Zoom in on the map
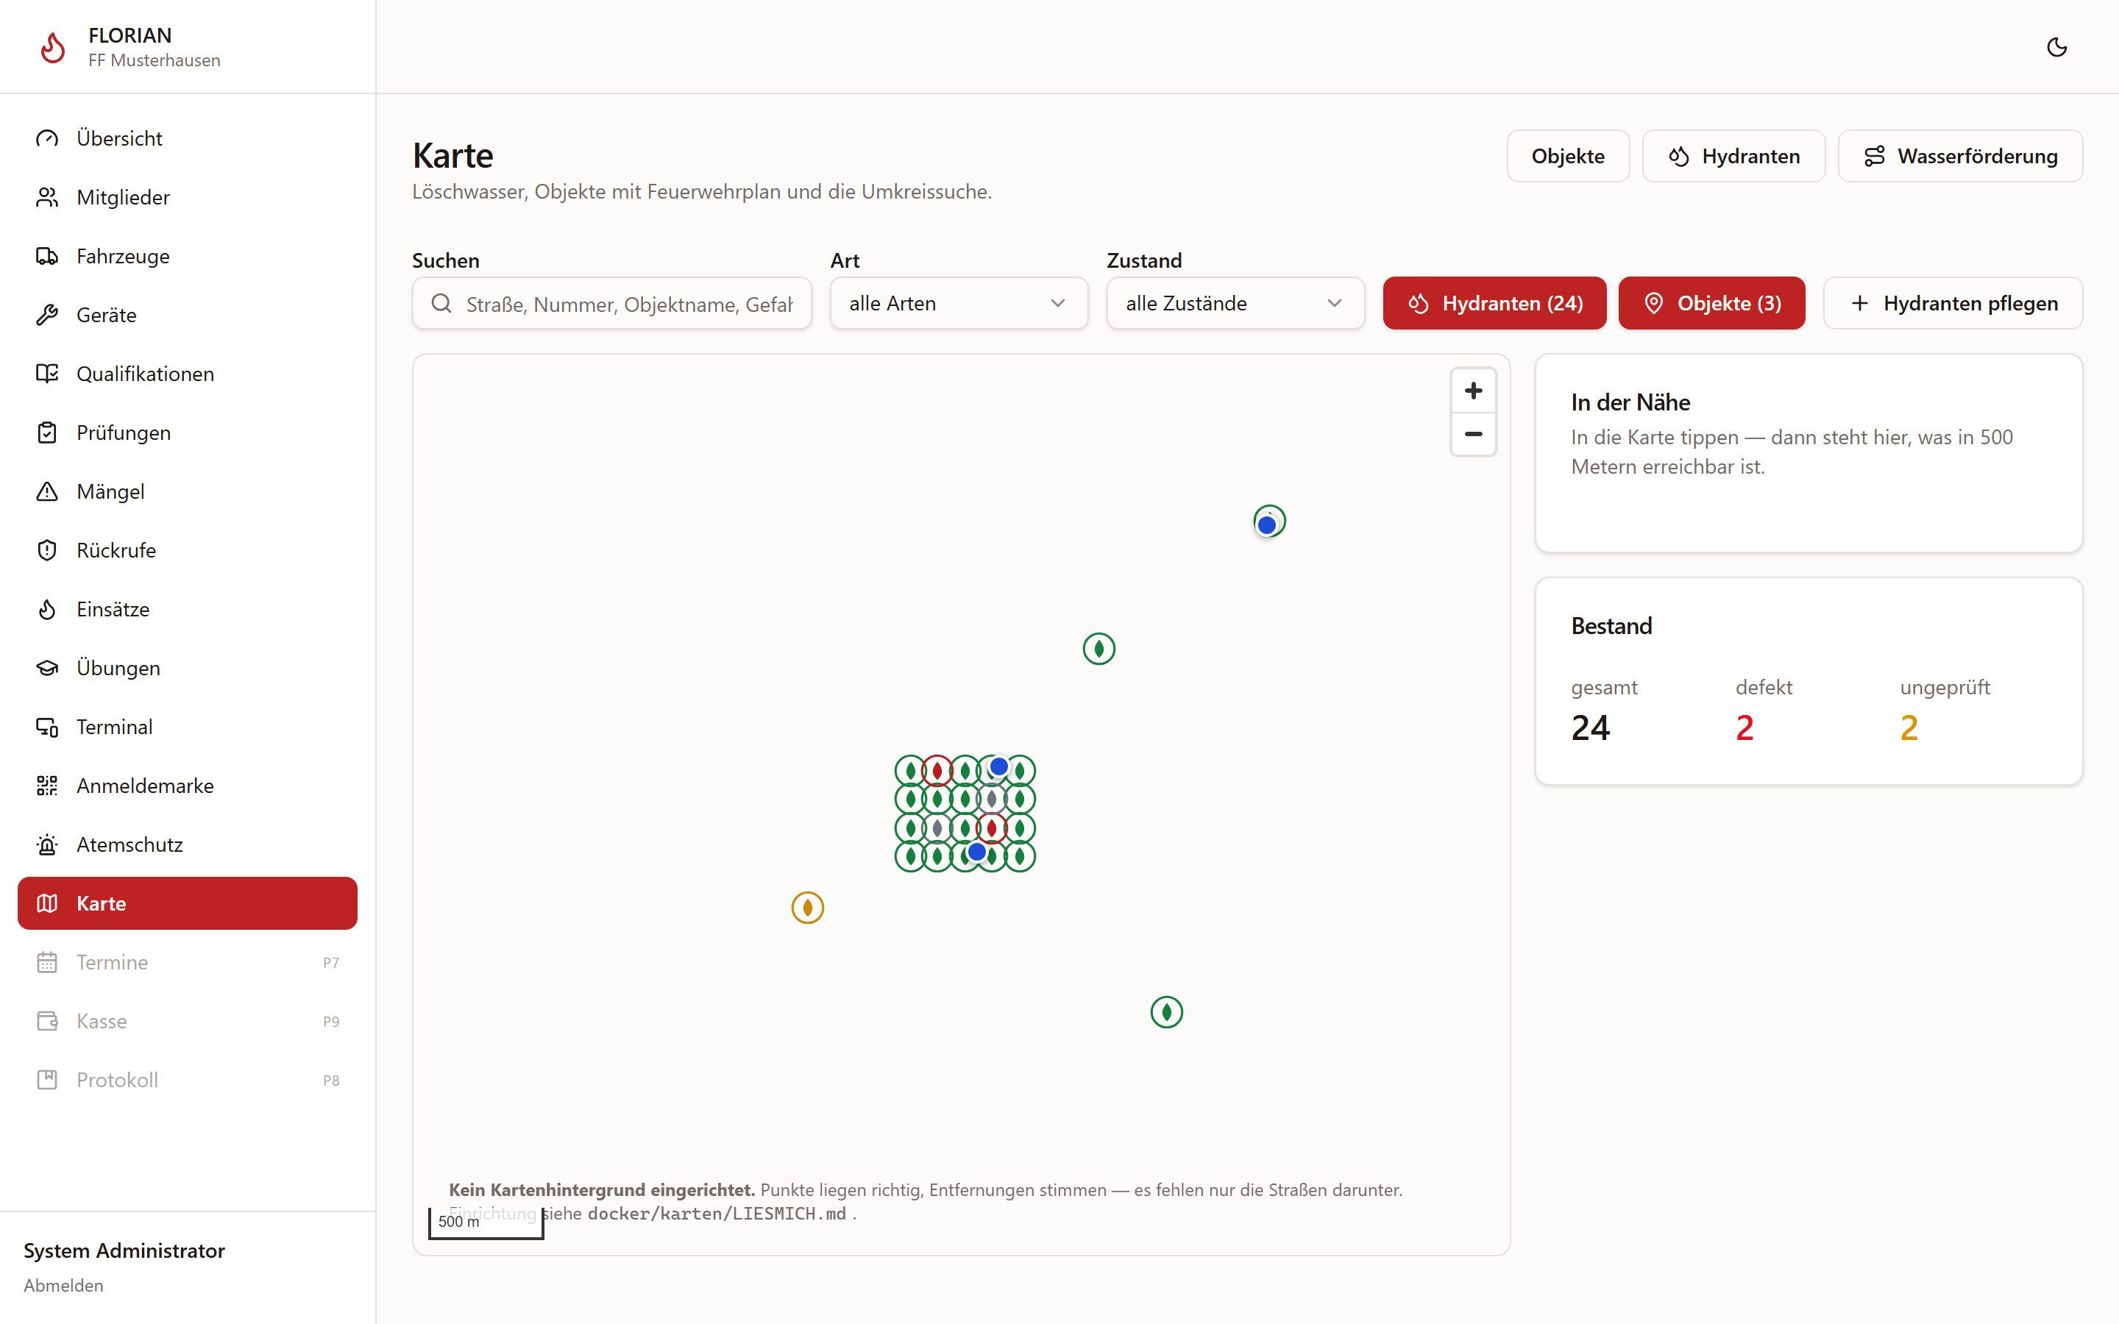 tap(1473, 391)
